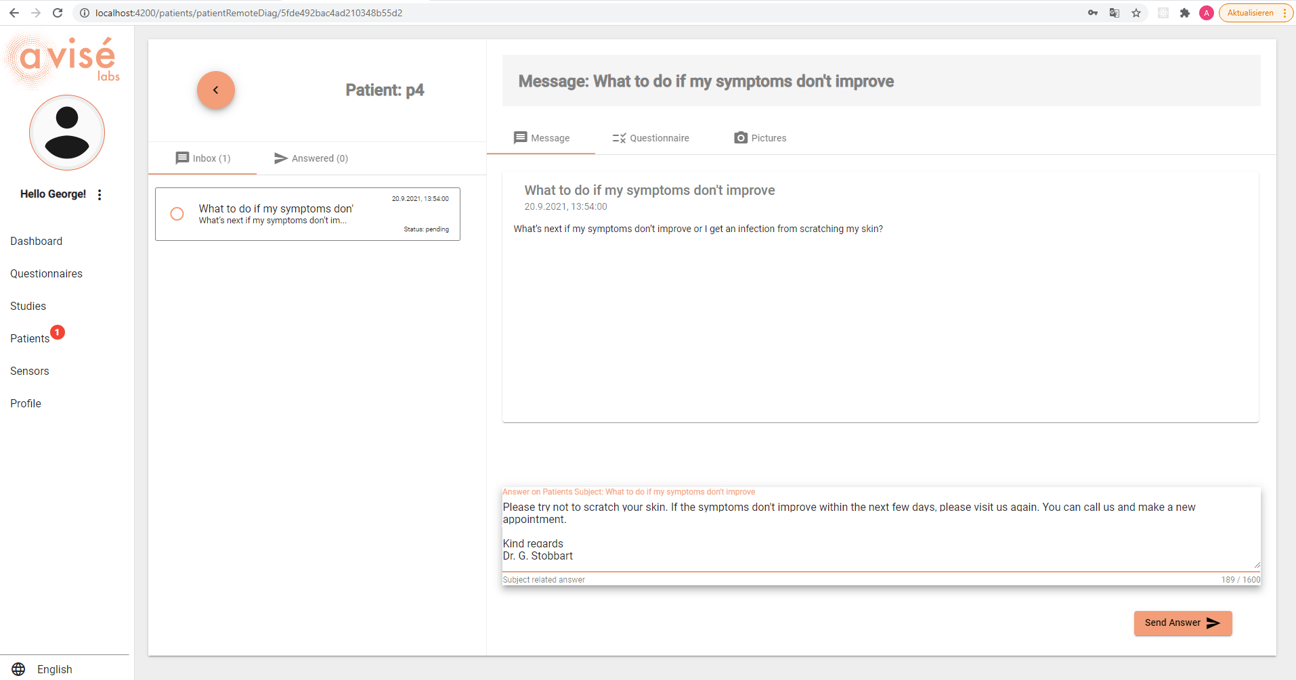Viewport: 1296px width, 680px height.
Task: Click the orange back arrow button
Action: pyautogui.click(x=216, y=90)
